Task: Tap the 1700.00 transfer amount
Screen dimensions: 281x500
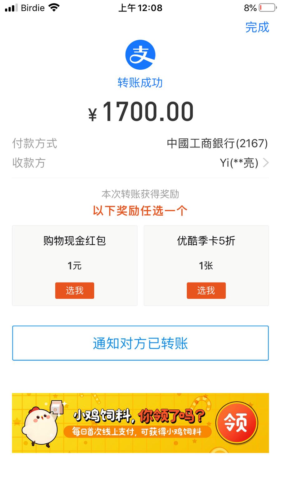Action: (x=148, y=112)
